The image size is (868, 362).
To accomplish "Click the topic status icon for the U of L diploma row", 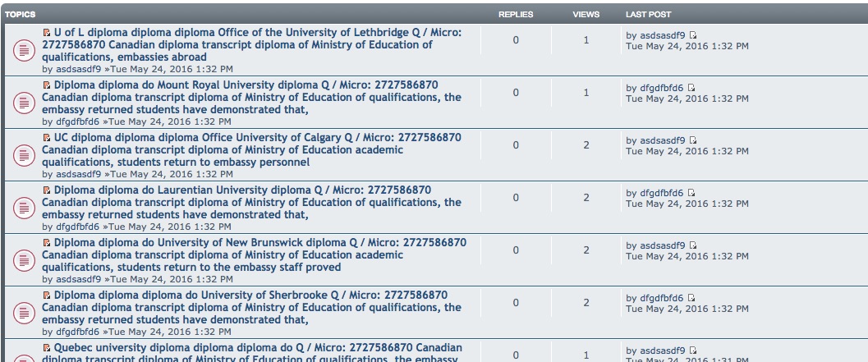I will point(24,49).
